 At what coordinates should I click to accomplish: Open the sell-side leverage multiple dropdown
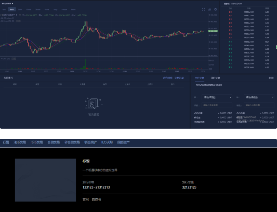tap(259, 97)
